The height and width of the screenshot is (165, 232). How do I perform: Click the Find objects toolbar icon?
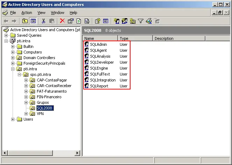pos(149,21)
